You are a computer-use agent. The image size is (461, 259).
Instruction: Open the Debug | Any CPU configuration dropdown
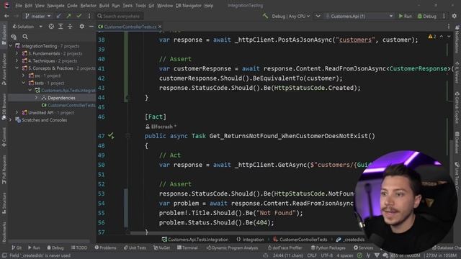click(x=290, y=16)
